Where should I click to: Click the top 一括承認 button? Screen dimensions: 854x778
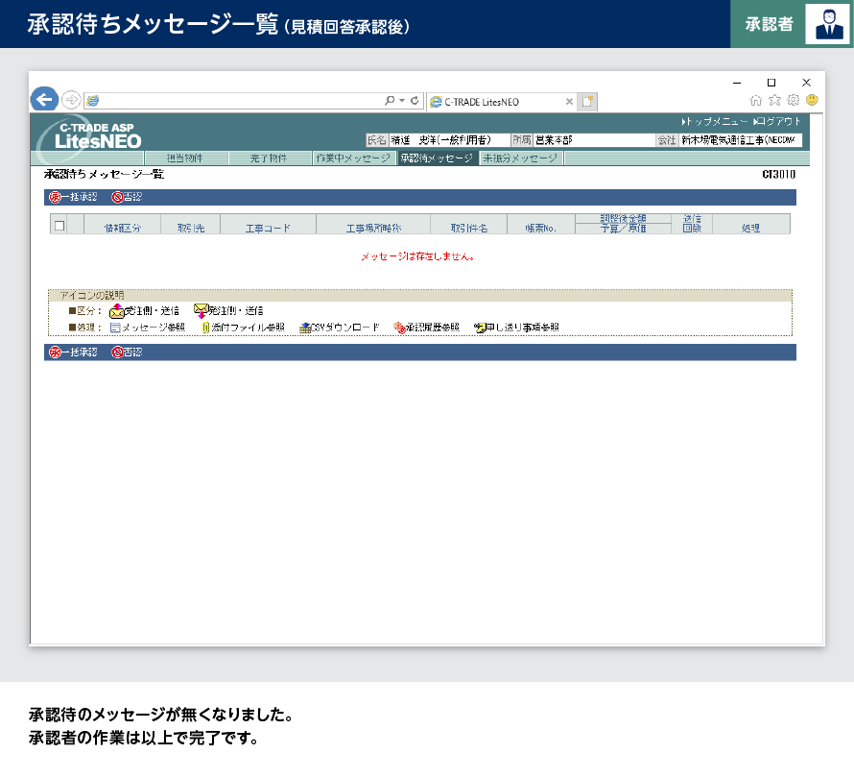(73, 198)
